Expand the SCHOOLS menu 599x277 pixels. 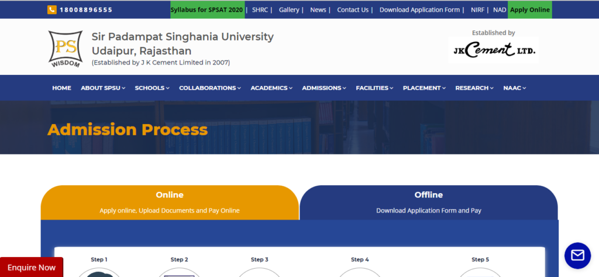(x=152, y=88)
